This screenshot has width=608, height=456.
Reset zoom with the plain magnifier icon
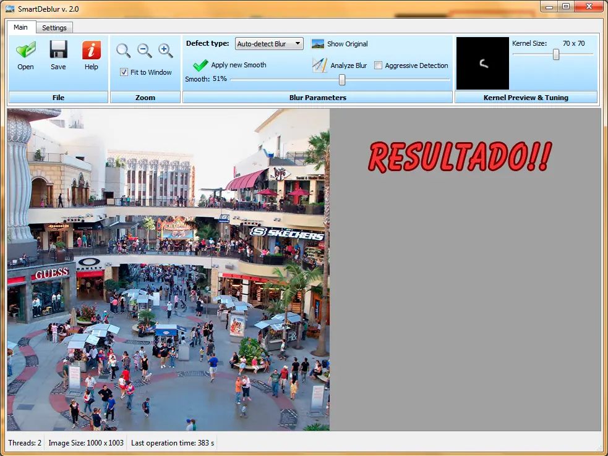coord(123,51)
